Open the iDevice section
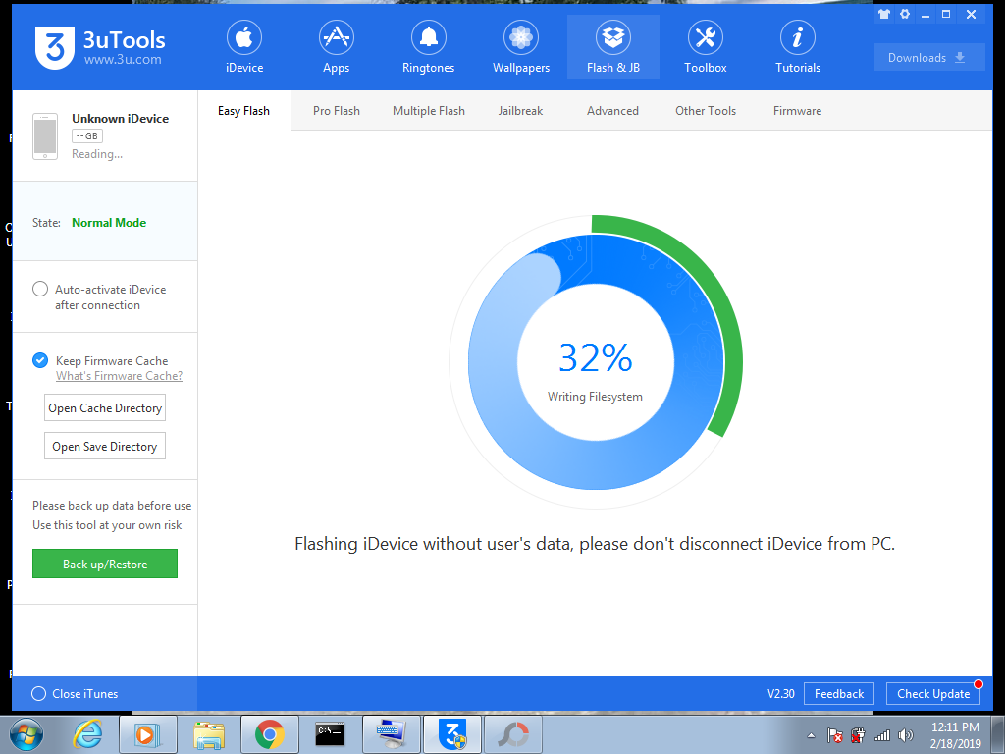Viewport: 1005px width, 754px height. coord(244,47)
